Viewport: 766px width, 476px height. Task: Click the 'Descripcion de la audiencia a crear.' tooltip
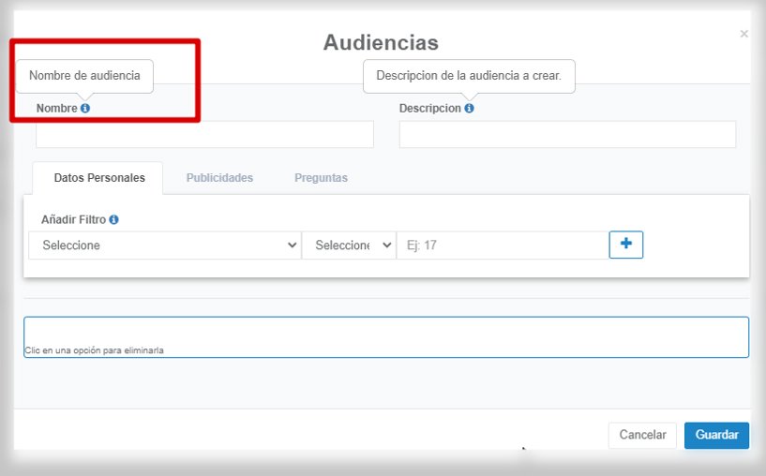pyautogui.click(x=469, y=76)
